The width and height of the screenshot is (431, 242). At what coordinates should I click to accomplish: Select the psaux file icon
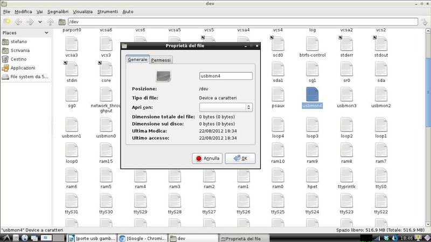tap(278, 94)
